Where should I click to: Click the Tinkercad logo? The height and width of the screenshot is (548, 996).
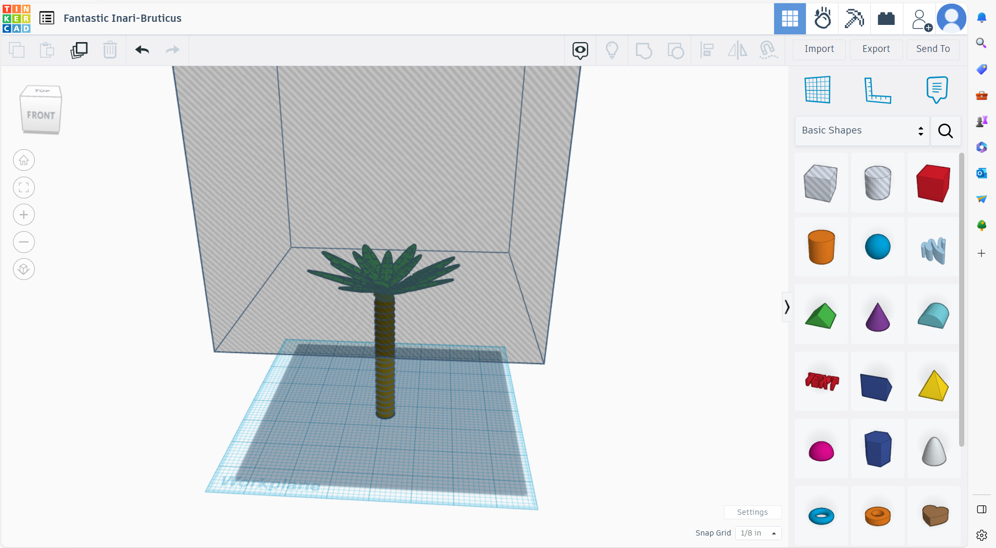[17, 18]
